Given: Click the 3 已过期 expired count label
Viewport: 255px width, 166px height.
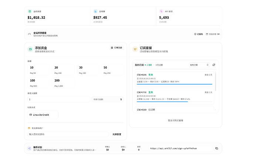Looking at the screenshot, I should (159, 65).
